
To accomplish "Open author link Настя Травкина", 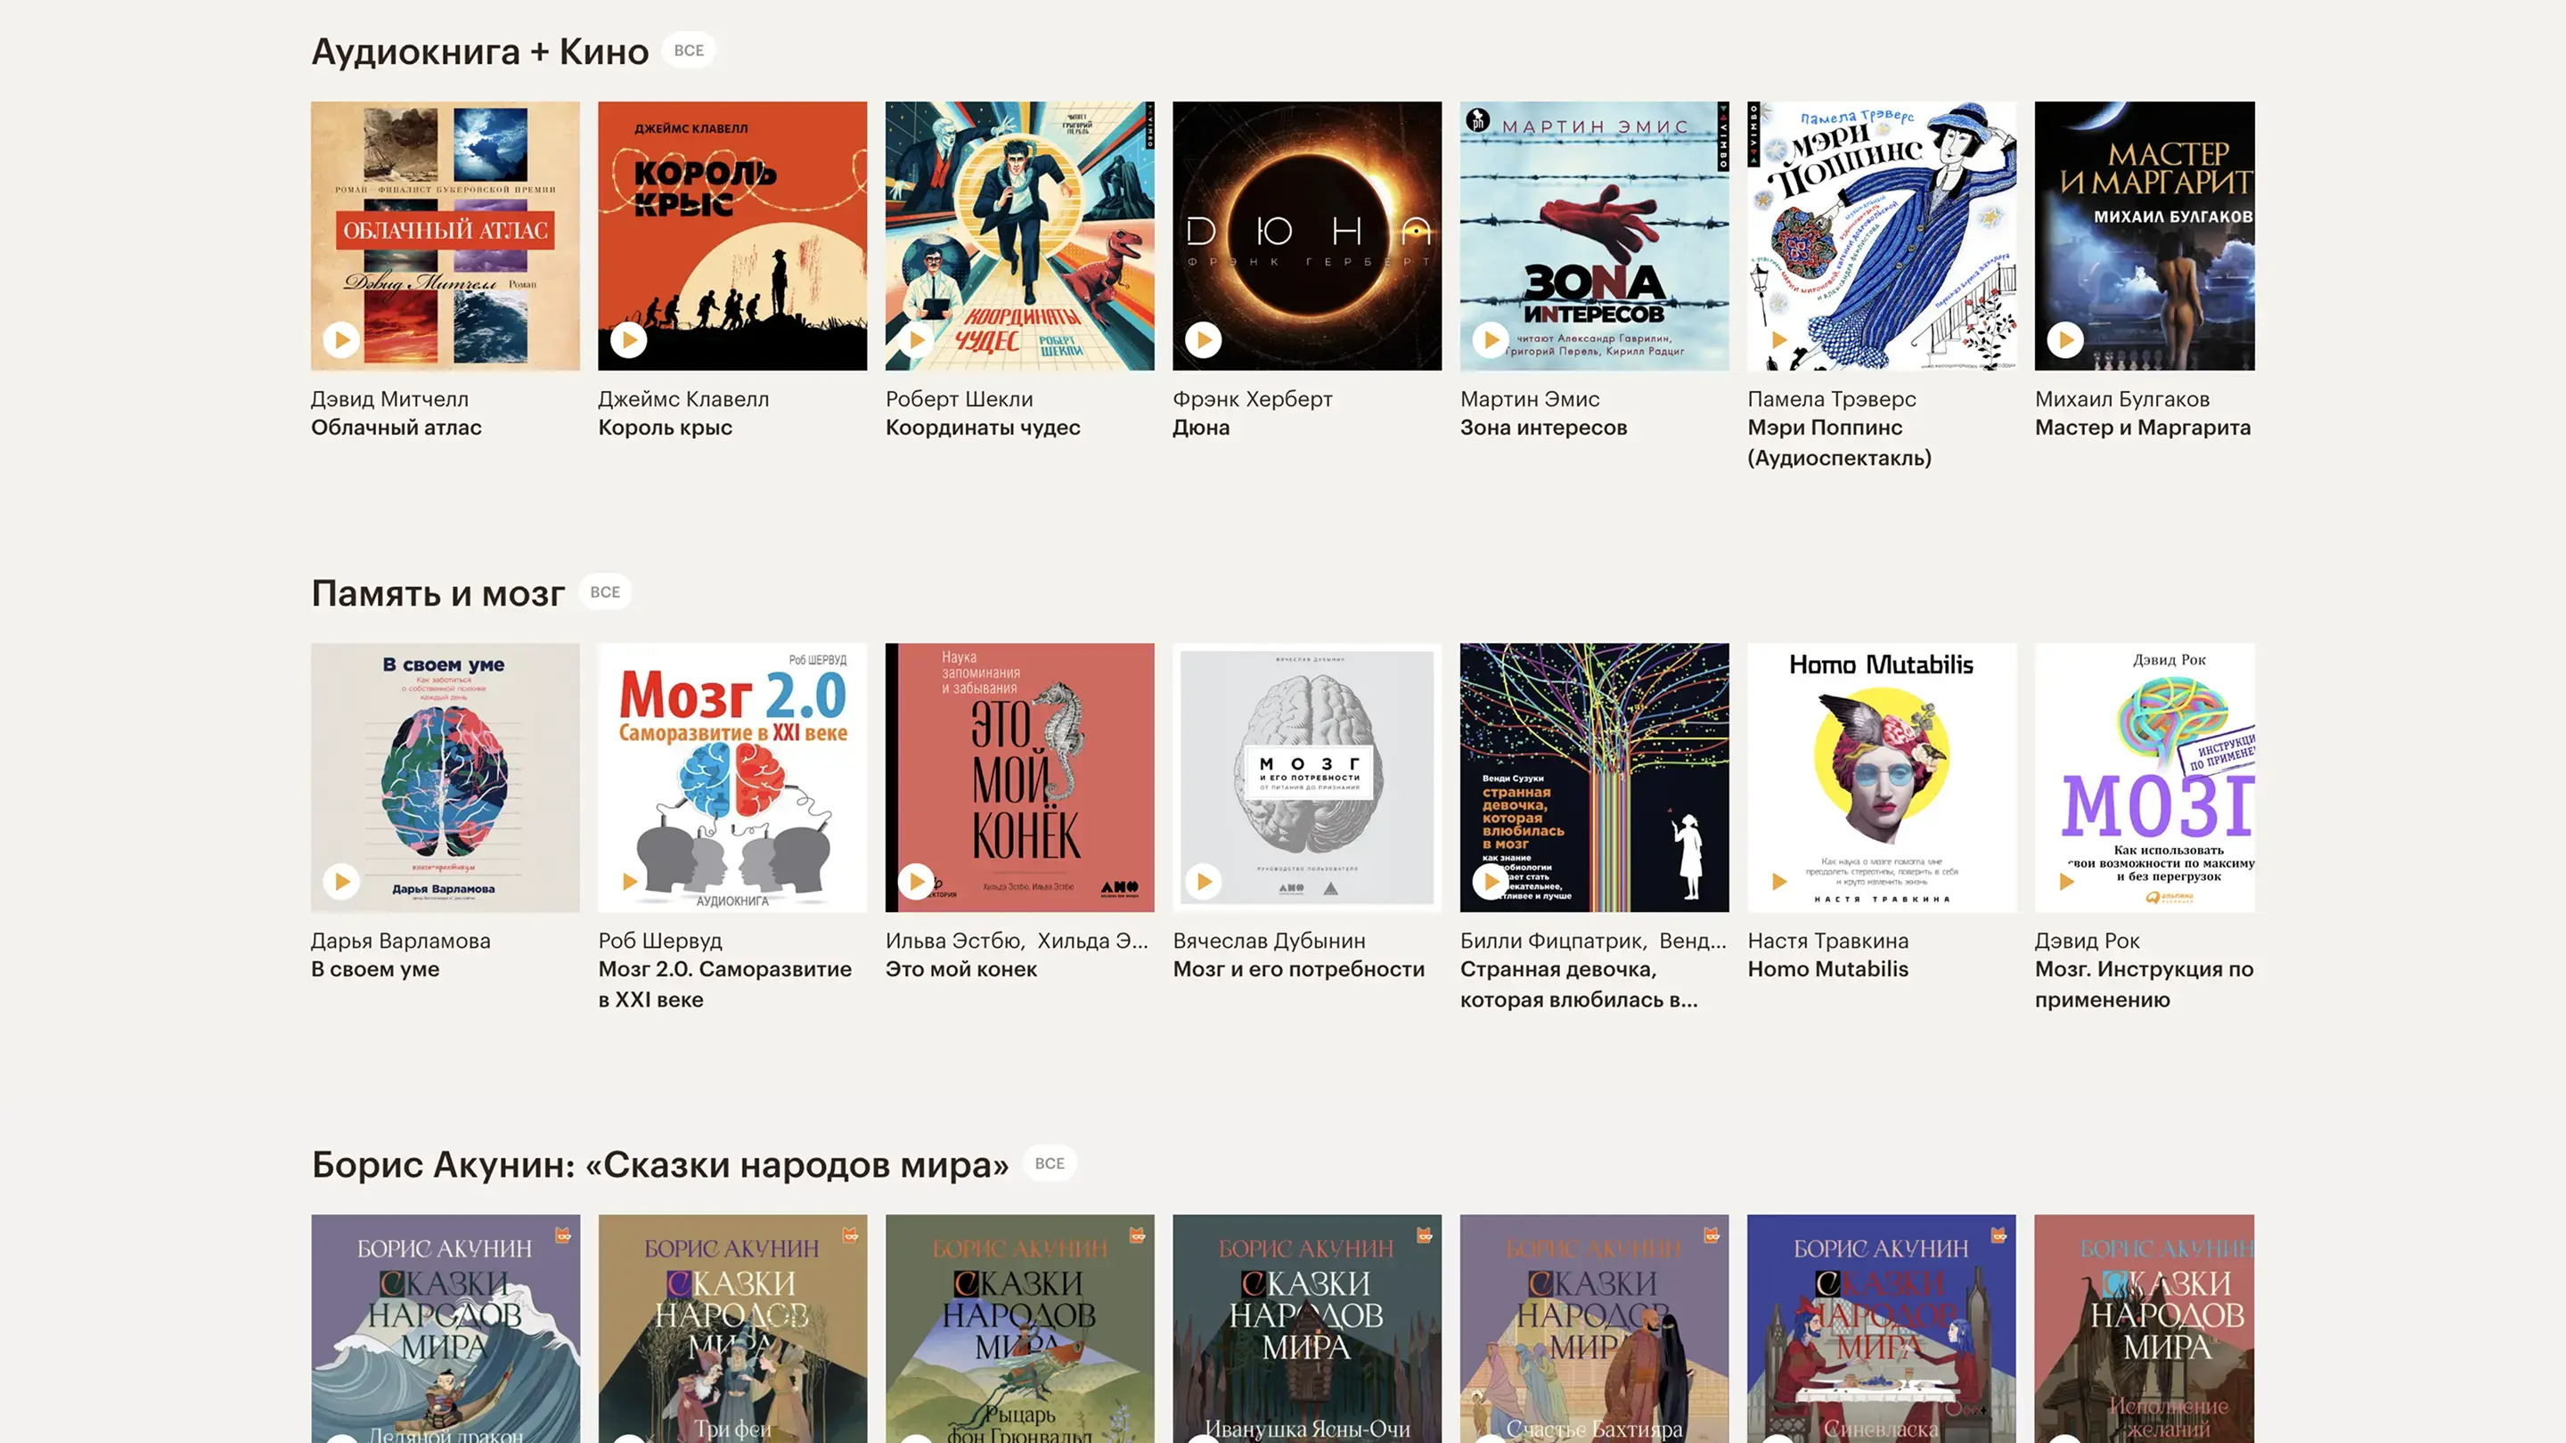I will pyautogui.click(x=1828, y=942).
